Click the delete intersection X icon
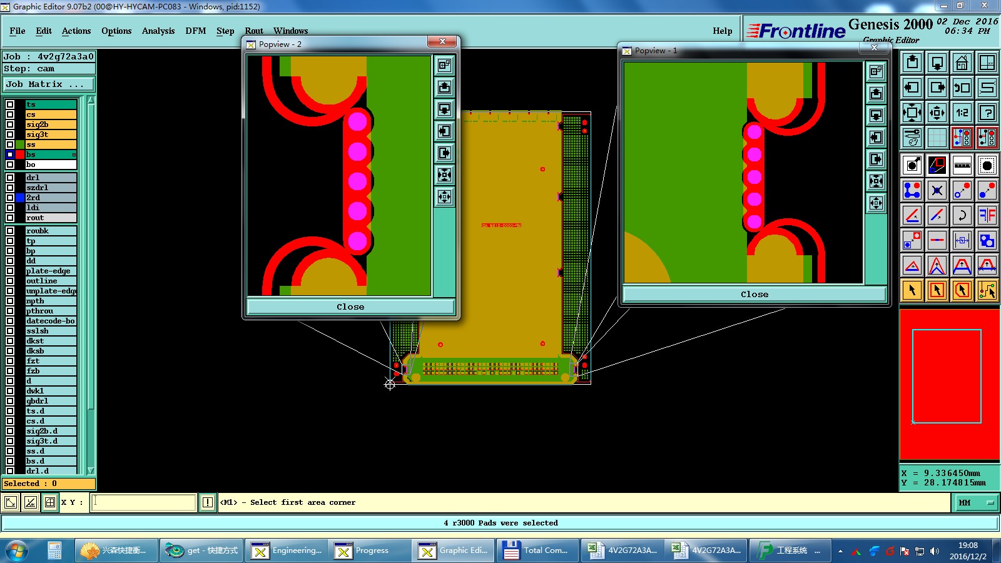The image size is (1001, 563). 937,190
